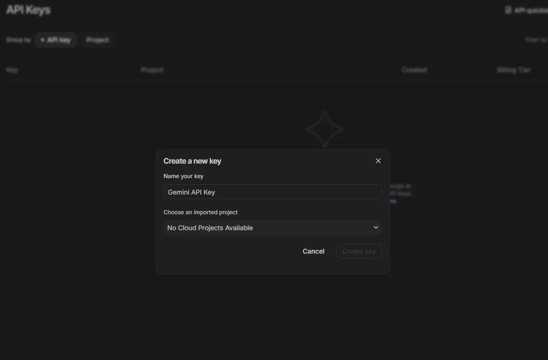Click the Billing Tier column header

514,70
